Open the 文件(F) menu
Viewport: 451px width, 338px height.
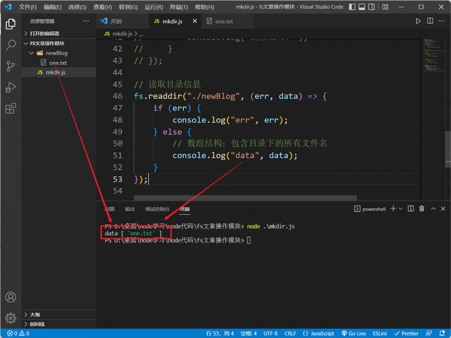tap(28, 7)
